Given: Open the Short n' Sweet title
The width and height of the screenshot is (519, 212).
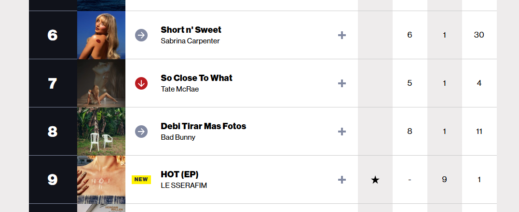Looking at the screenshot, I should point(191,30).
